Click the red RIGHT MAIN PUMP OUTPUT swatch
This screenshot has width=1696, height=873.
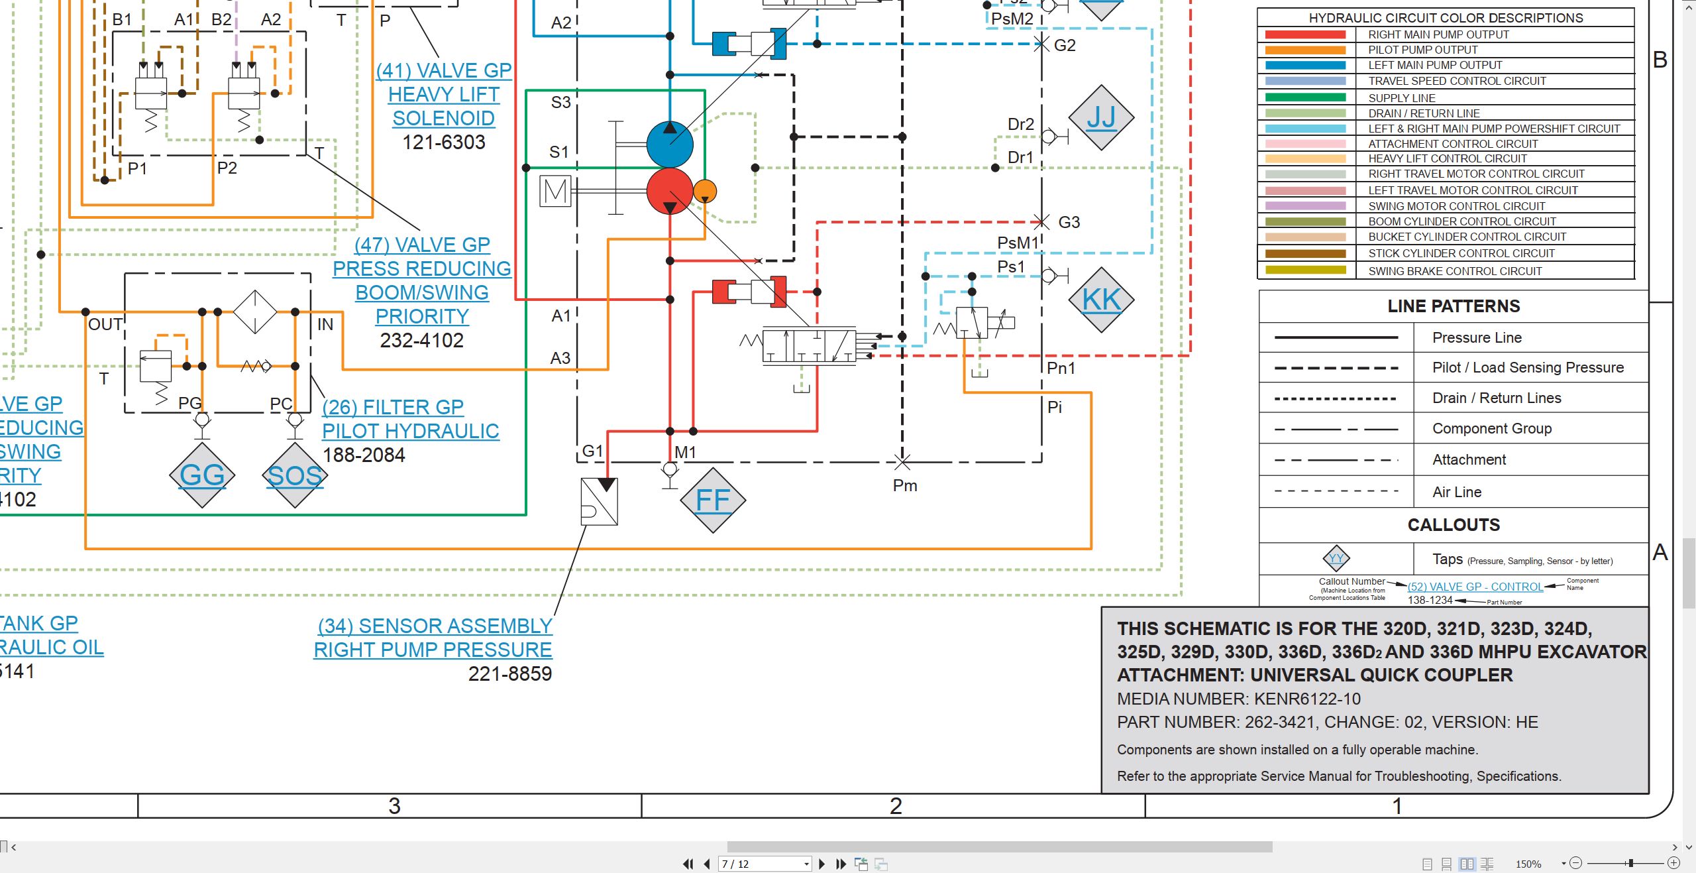1305,34
